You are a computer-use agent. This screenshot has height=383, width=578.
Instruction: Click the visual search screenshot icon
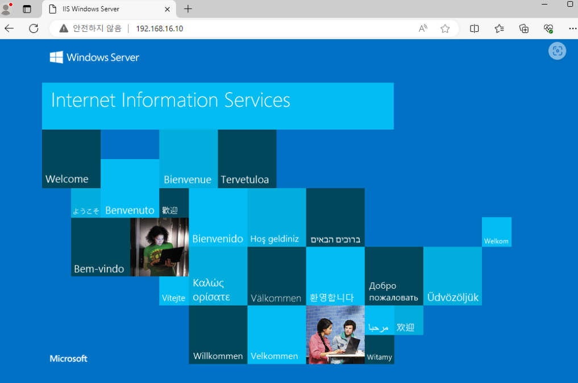557,51
